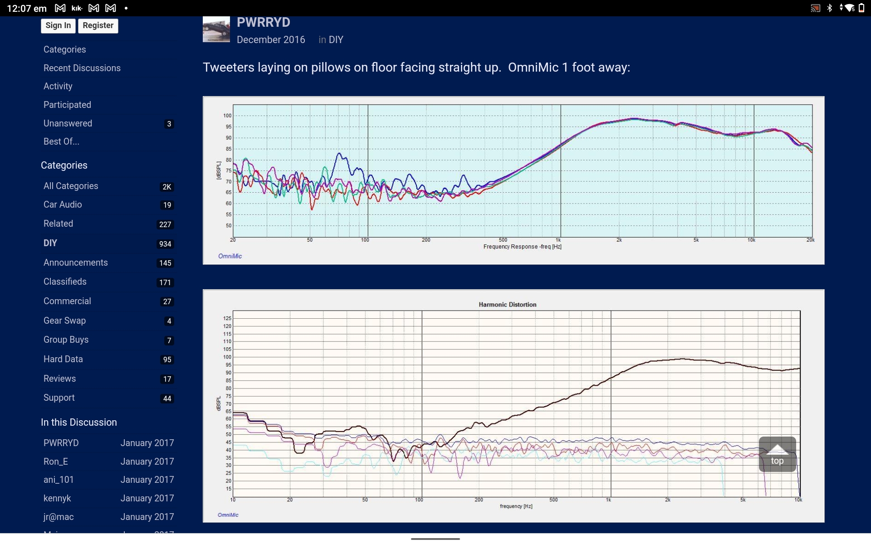Jump to Ron_E in this discussion

pos(56,461)
